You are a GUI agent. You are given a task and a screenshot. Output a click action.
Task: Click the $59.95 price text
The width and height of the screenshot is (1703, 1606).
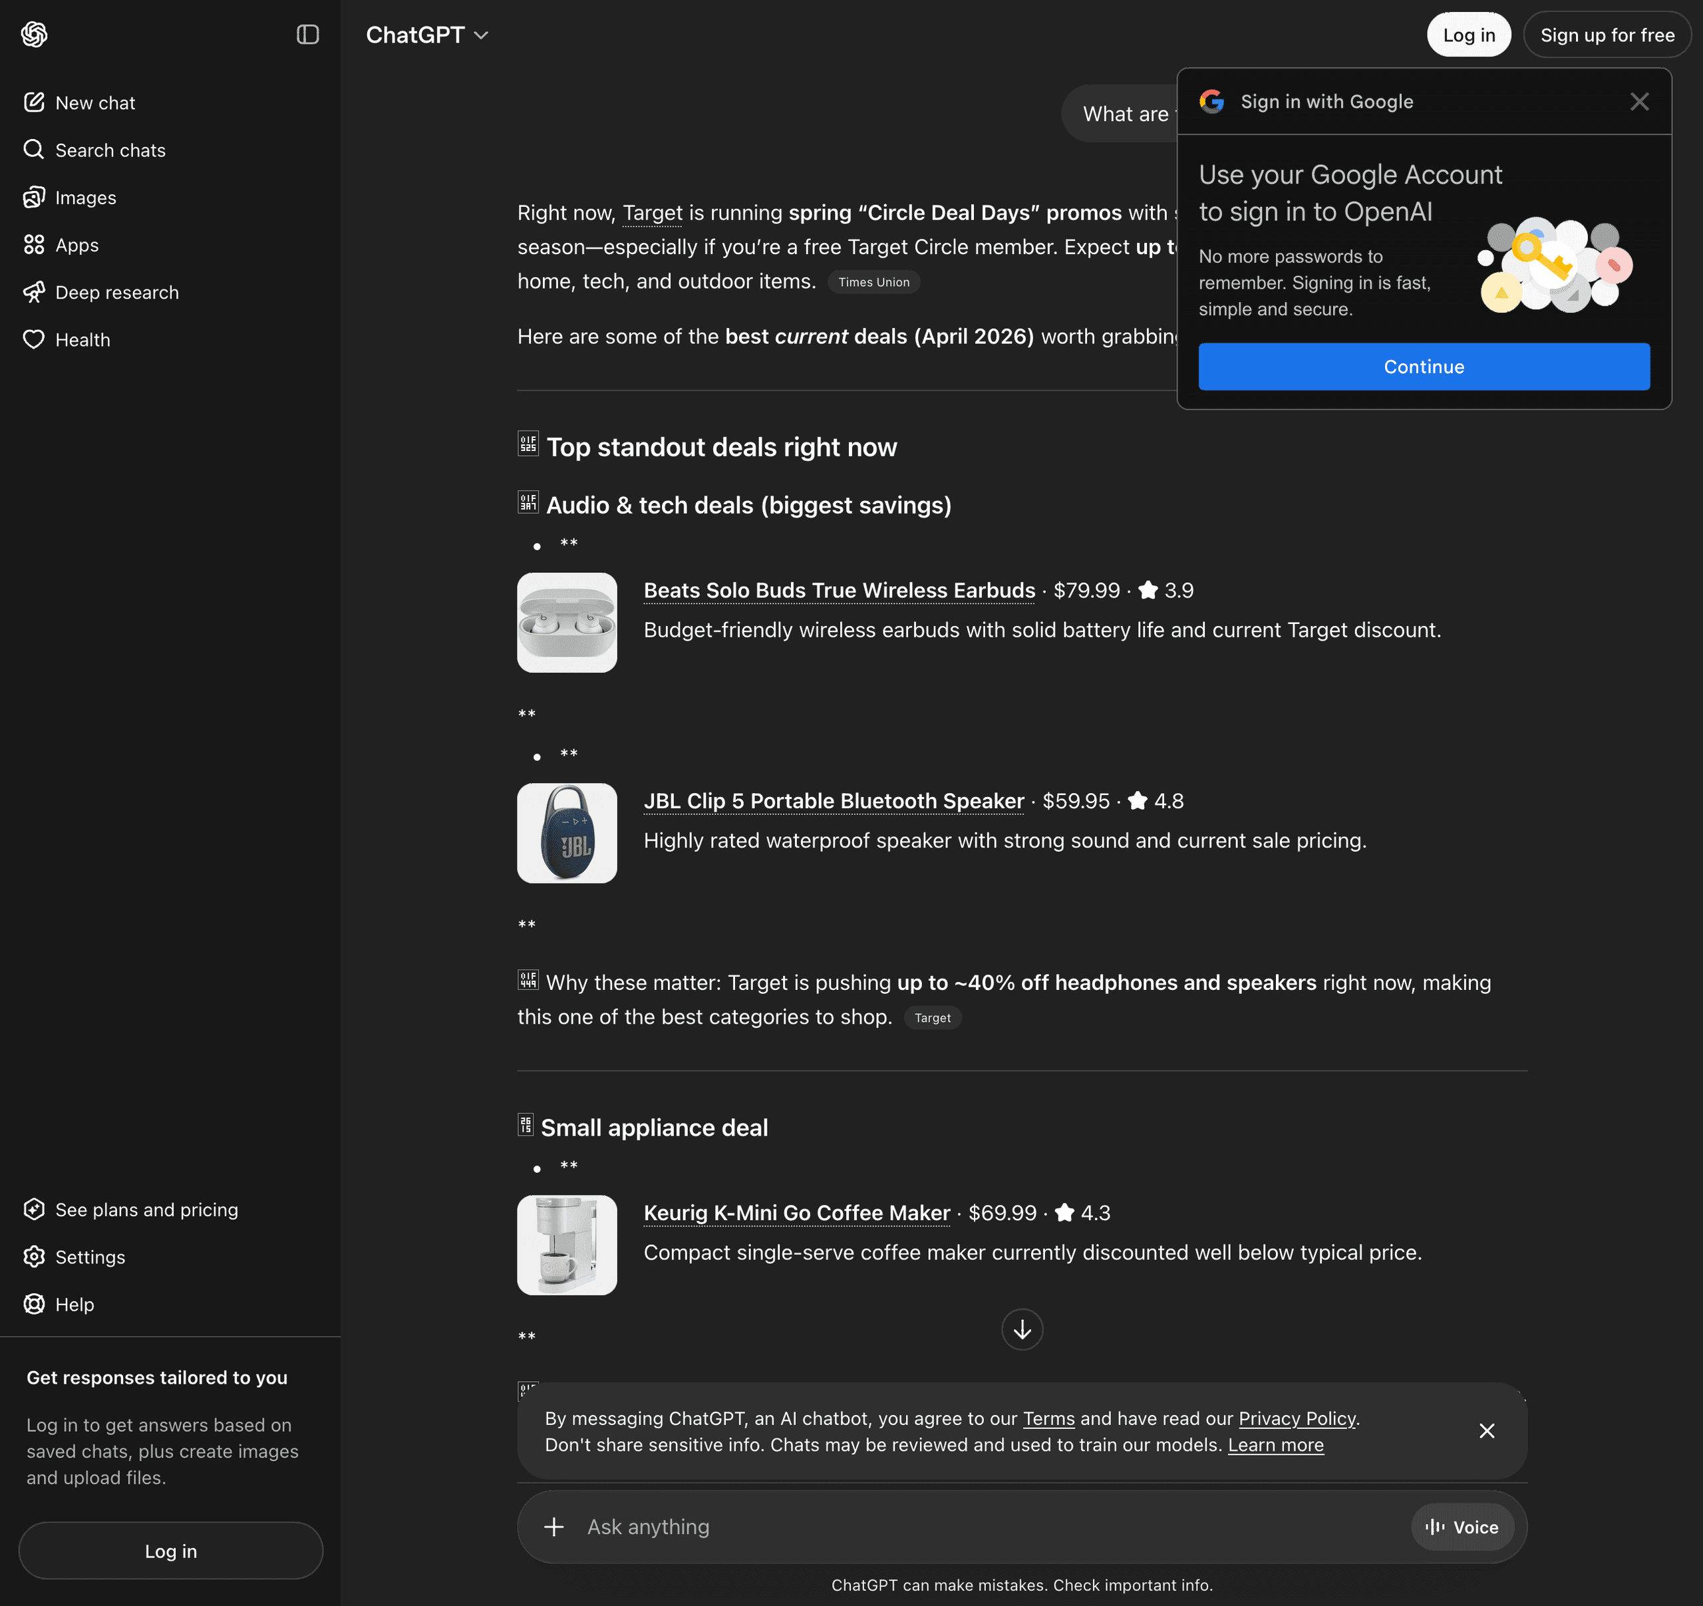[1076, 802]
